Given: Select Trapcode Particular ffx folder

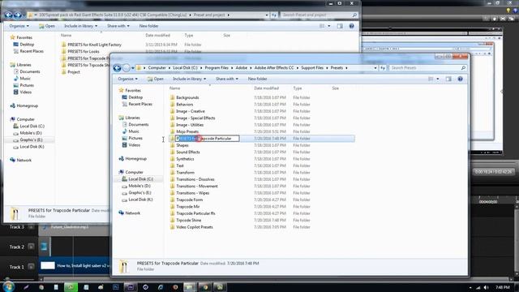Looking at the screenshot, I should click(x=195, y=213).
